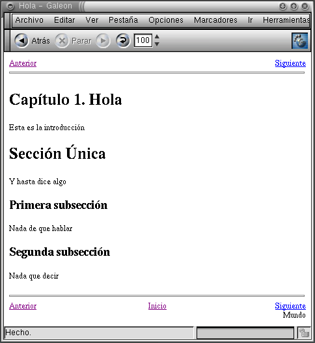Click the security lock icon in status bar
Viewport: 315px width, 343px height.
[304, 333]
